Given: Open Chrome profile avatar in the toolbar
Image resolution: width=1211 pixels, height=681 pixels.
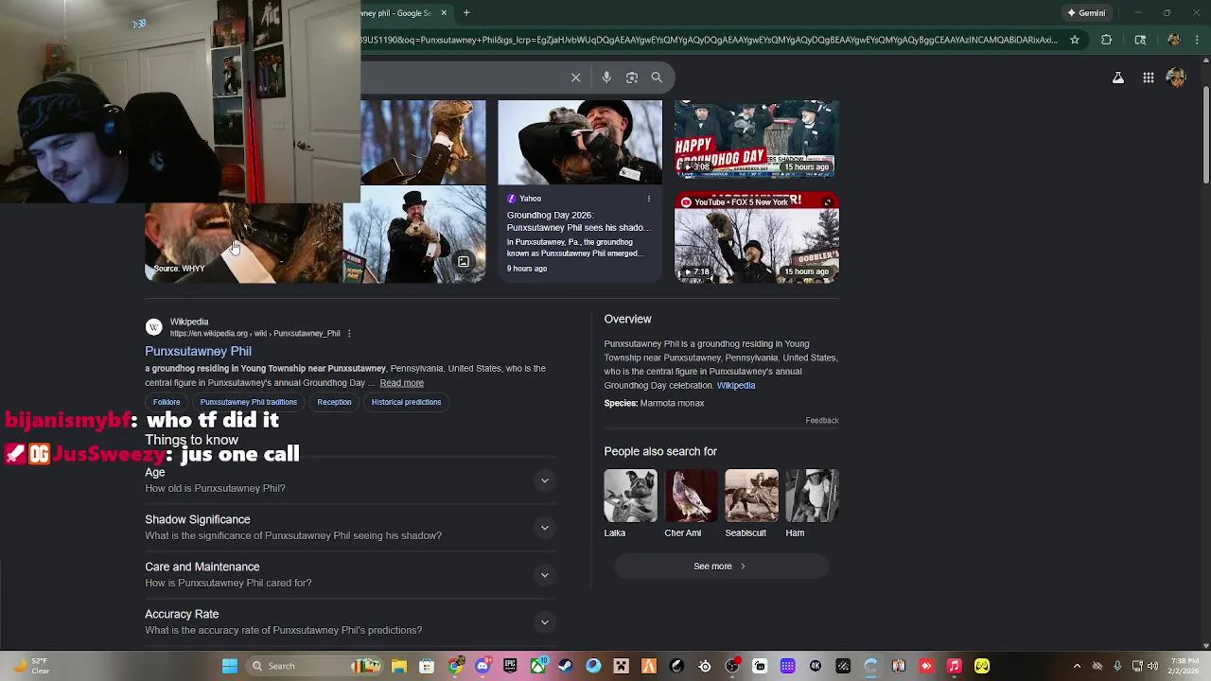Looking at the screenshot, I should pos(1174,40).
